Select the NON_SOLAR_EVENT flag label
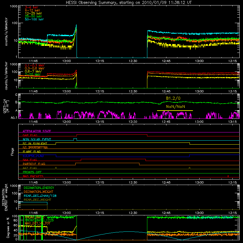 pyautogui.click(x=37, y=139)
